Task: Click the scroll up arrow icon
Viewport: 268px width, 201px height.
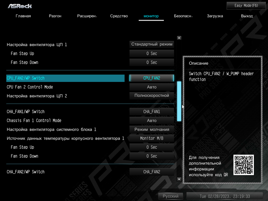Action: 179,38
